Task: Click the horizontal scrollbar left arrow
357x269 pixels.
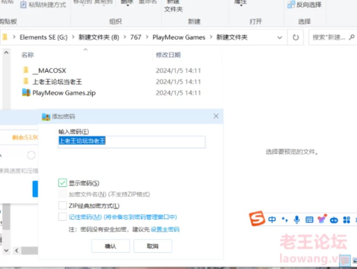Action: tap(17, 250)
